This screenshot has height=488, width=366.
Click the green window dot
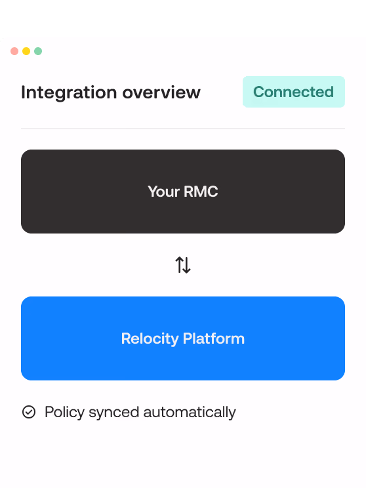[x=38, y=51]
